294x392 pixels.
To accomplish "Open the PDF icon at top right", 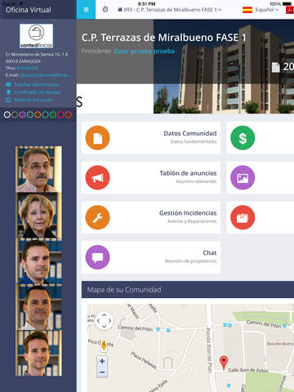I will pos(289,10).
